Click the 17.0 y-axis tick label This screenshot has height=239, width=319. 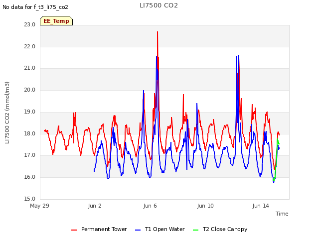tap(30, 155)
